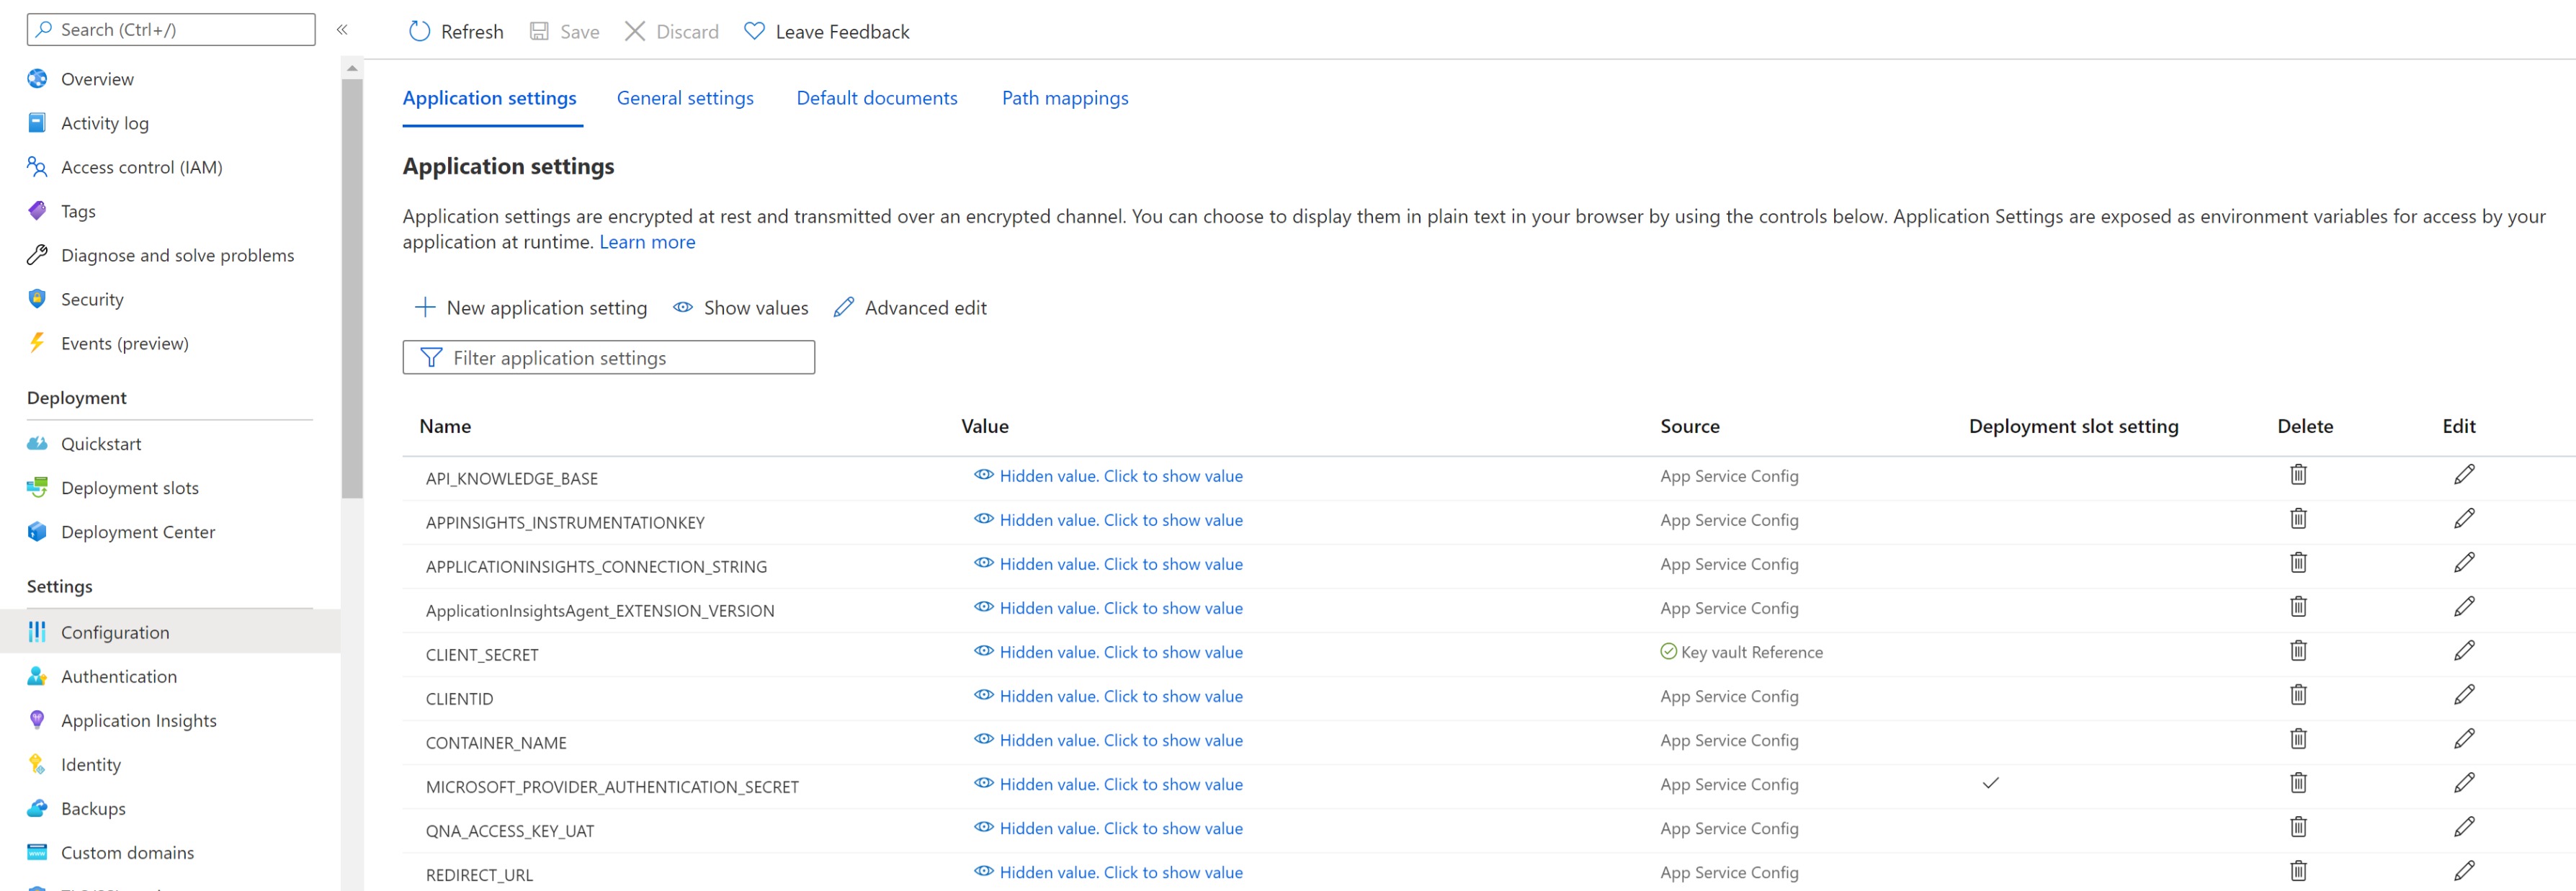Screen dimensions: 2576x891
Task: Click the Learn more link
Action: (x=646, y=242)
